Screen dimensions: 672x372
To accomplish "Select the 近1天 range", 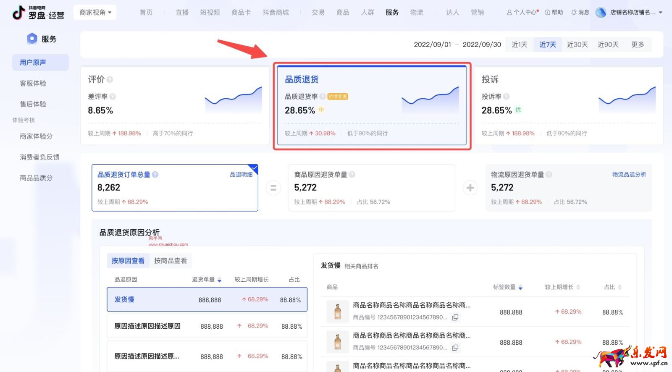I will 520,45.
